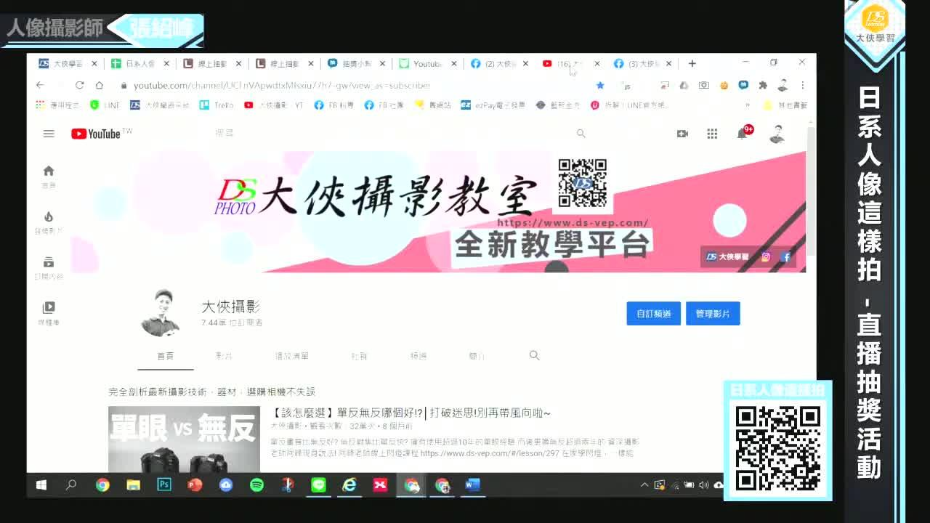
Task: Open the Windows Start menu
Action: pos(41,485)
